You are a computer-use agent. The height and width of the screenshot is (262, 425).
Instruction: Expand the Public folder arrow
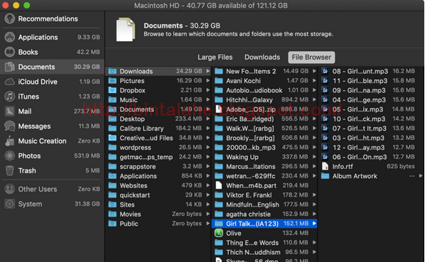[x=208, y=223]
